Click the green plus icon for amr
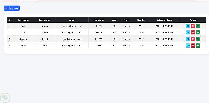Screen dimensions: 209x103 [198, 32]
